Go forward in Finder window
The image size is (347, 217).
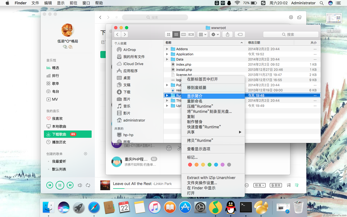[x=125, y=34]
